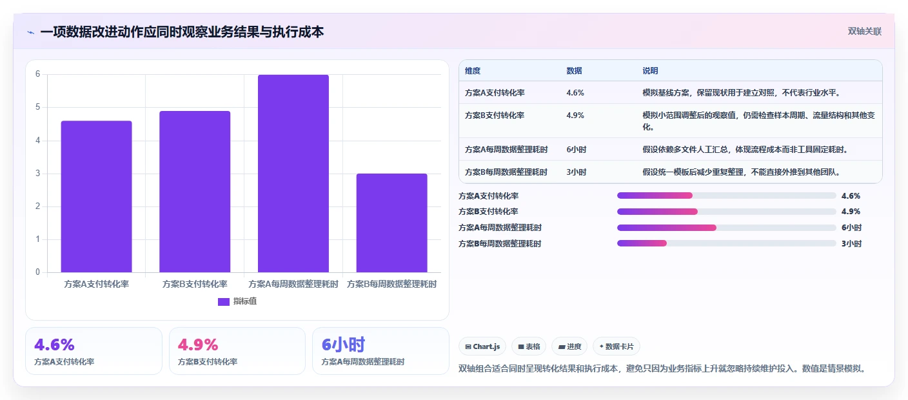Screen dimensions: 908x400
Task: Click the 4.9% value beside the progress bar
Action: (x=851, y=212)
